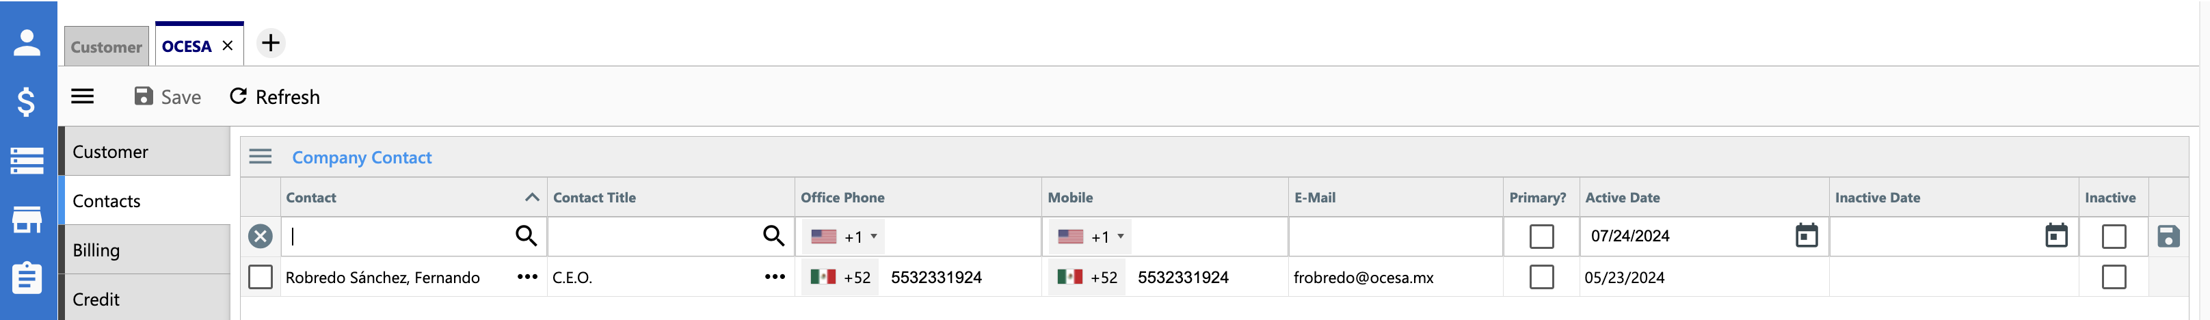Clear the new contact row

[x=260, y=236]
